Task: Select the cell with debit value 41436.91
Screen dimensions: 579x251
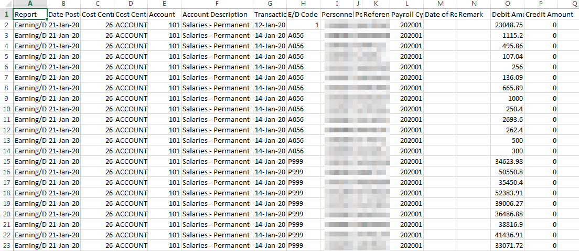Action: click(x=508, y=235)
